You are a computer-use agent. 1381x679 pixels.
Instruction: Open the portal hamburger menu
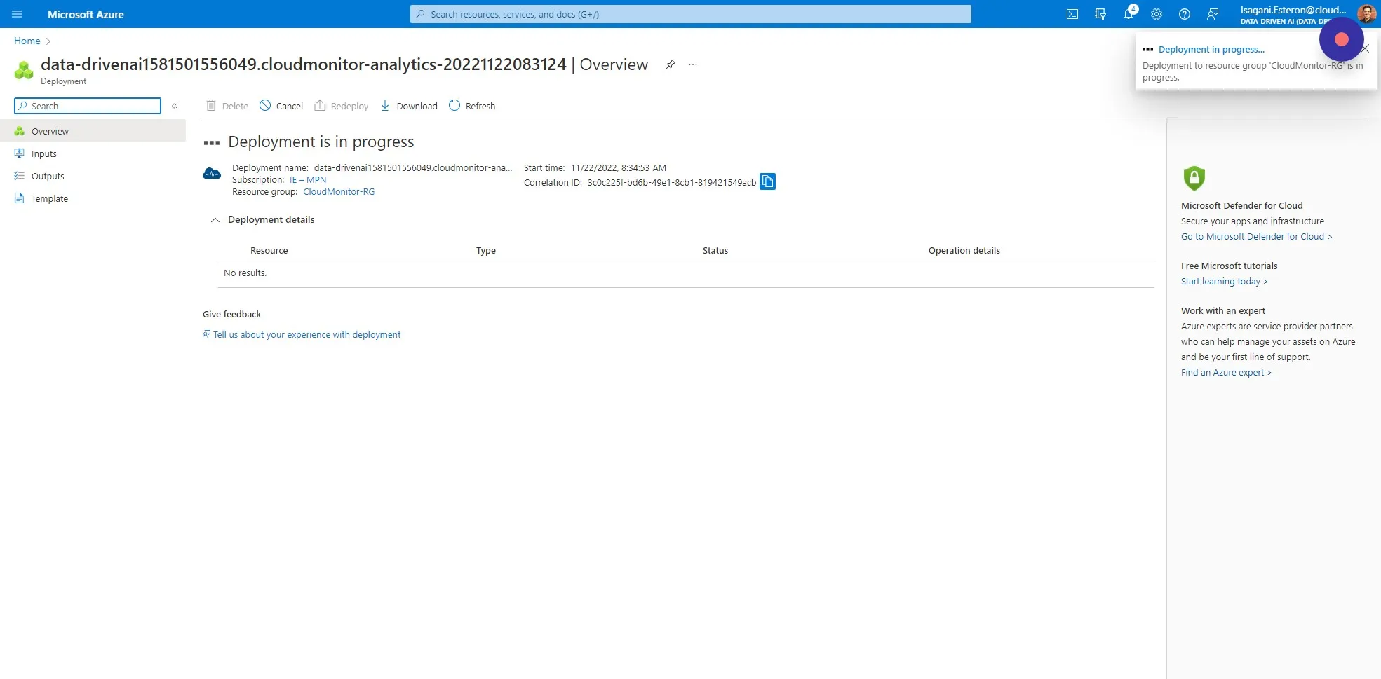[x=17, y=14]
